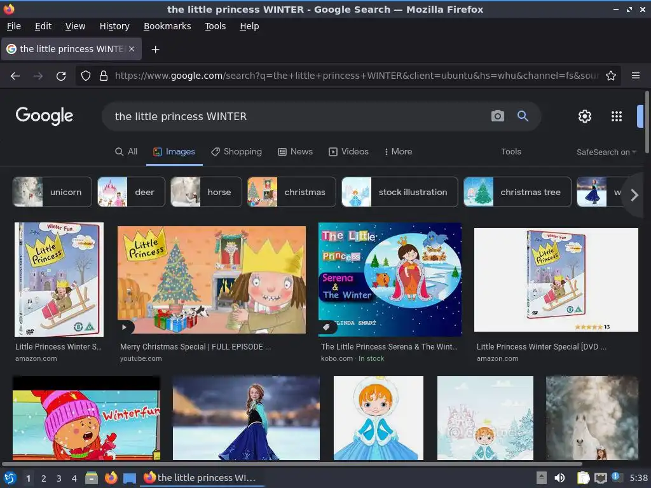This screenshot has height=488, width=651.
Task: Open the View menu
Action: point(75,26)
